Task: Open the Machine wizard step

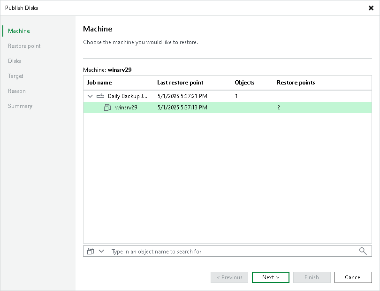Action: [19, 31]
